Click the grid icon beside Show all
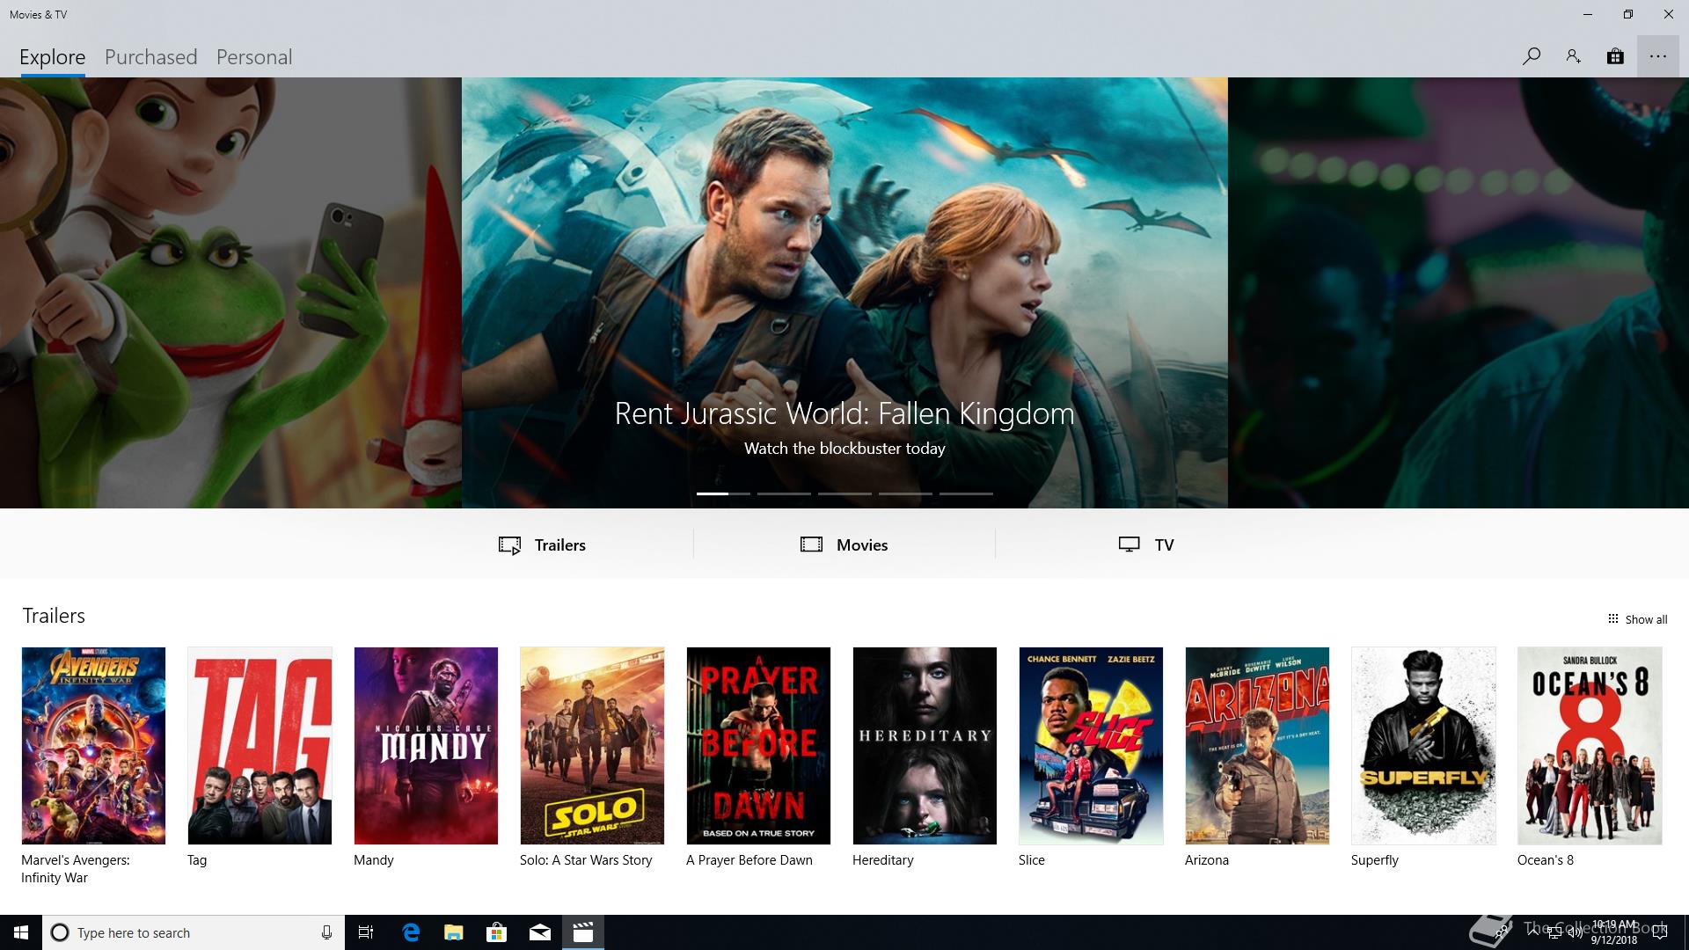 [1612, 618]
